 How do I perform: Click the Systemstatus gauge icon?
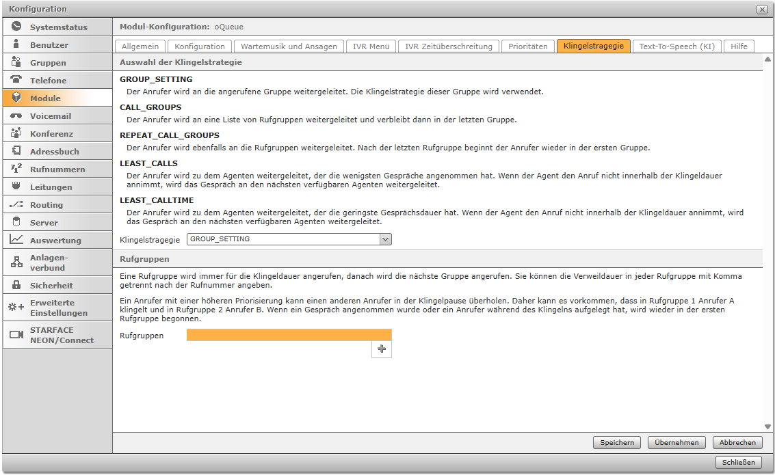(x=16, y=27)
